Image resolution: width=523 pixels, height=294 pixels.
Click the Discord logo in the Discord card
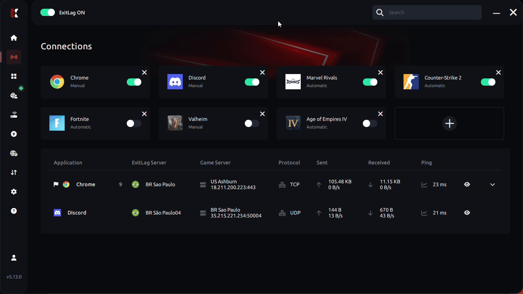pyautogui.click(x=175, y=82)
